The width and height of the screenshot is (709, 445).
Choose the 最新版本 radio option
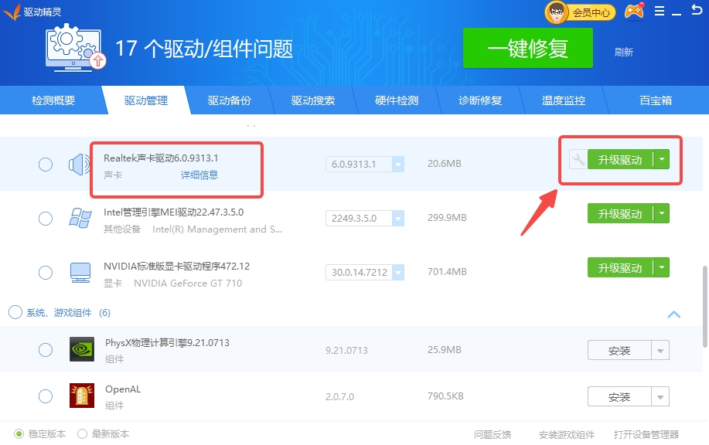click(82, 434)
